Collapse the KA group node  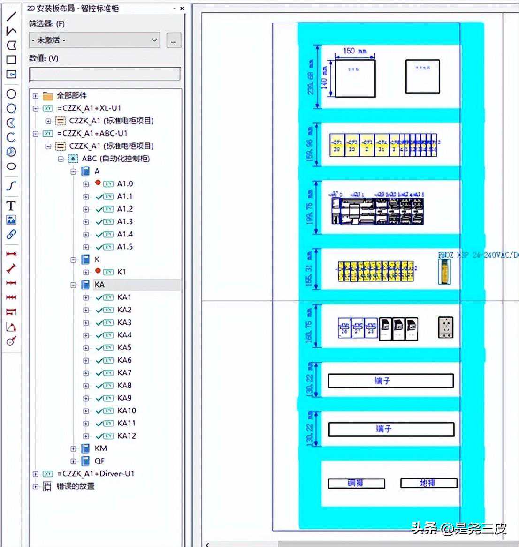tap(73, 285)
